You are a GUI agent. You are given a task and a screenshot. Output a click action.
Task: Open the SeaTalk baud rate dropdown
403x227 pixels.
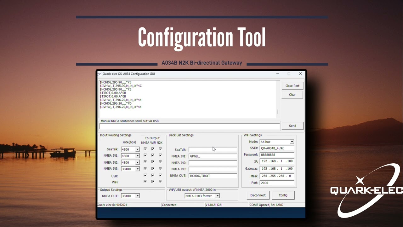coord(138,149)
